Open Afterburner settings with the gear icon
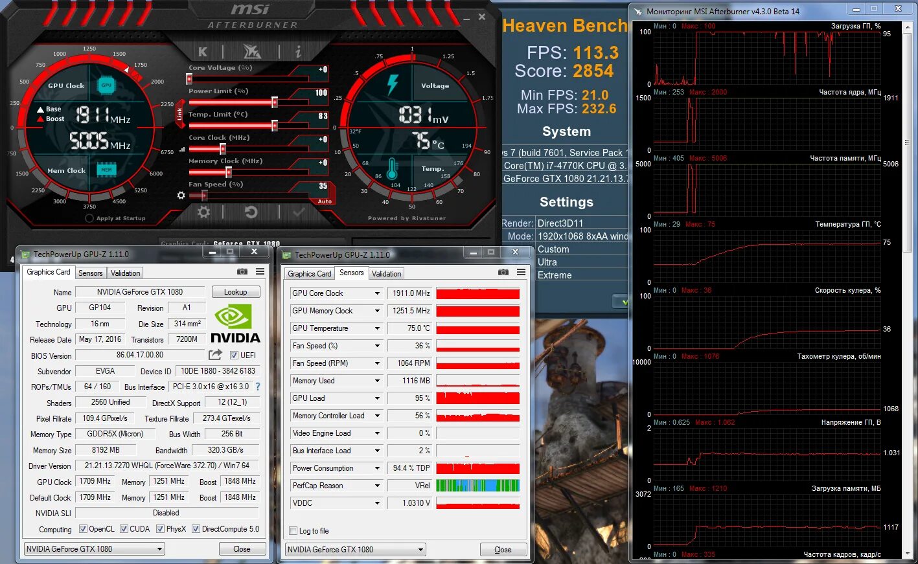This screenshot has width=918, height=564. (x=203, y=212)
